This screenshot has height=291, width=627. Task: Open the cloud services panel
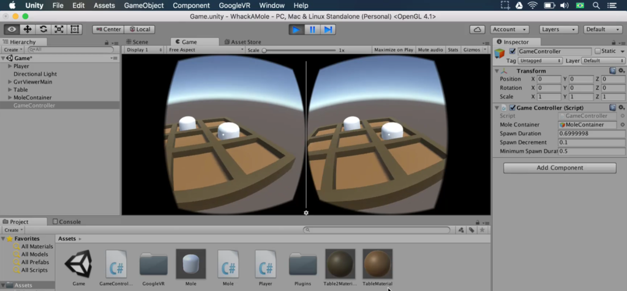click(x=478, y=29)
